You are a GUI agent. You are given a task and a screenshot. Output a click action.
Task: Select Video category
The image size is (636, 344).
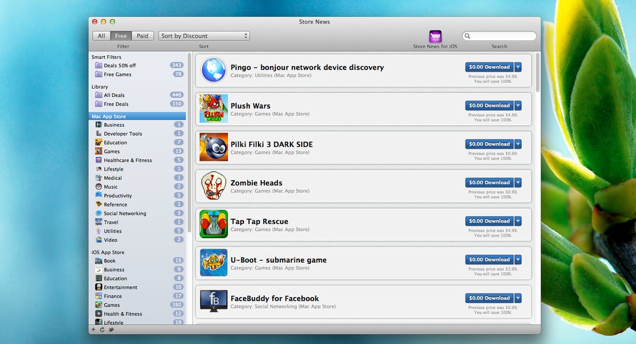pyautogui.click(x=137, y=240)
